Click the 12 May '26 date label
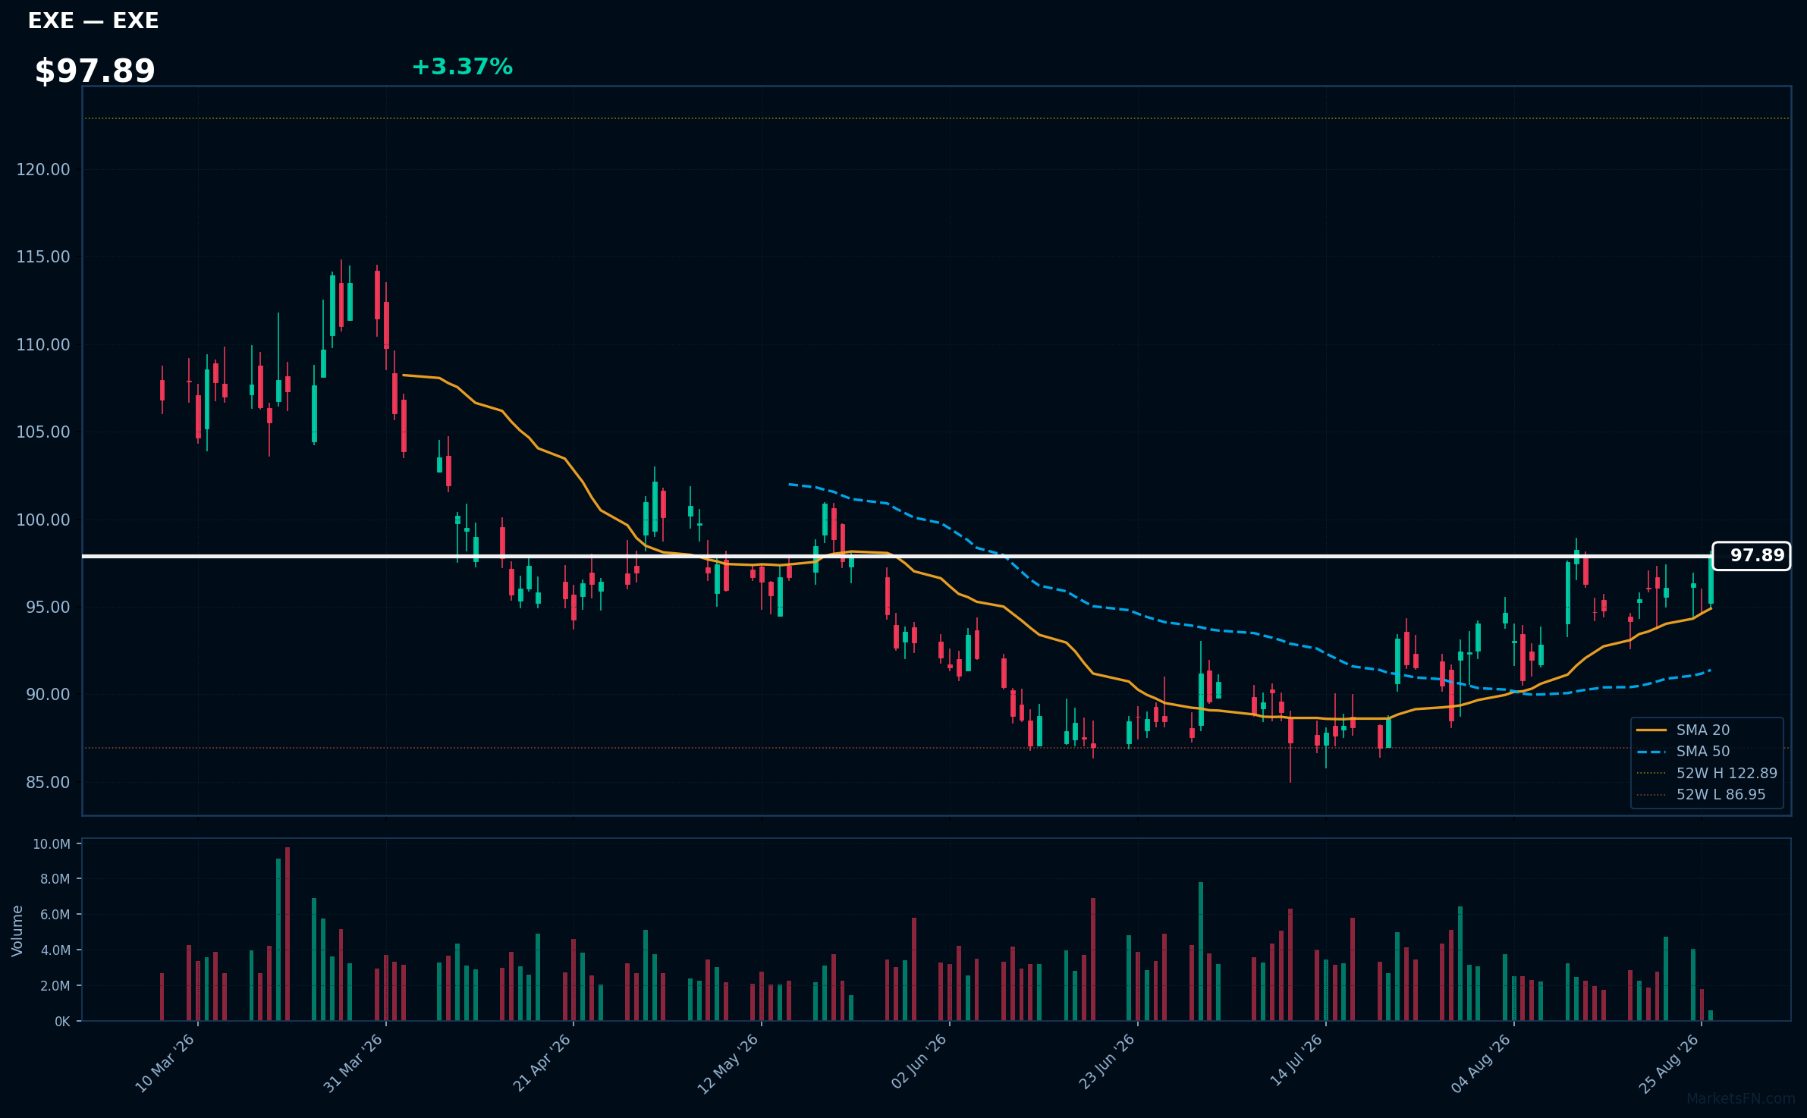The height and width of the screenshot is (1118, 1807). click(x=728, y=1063)
